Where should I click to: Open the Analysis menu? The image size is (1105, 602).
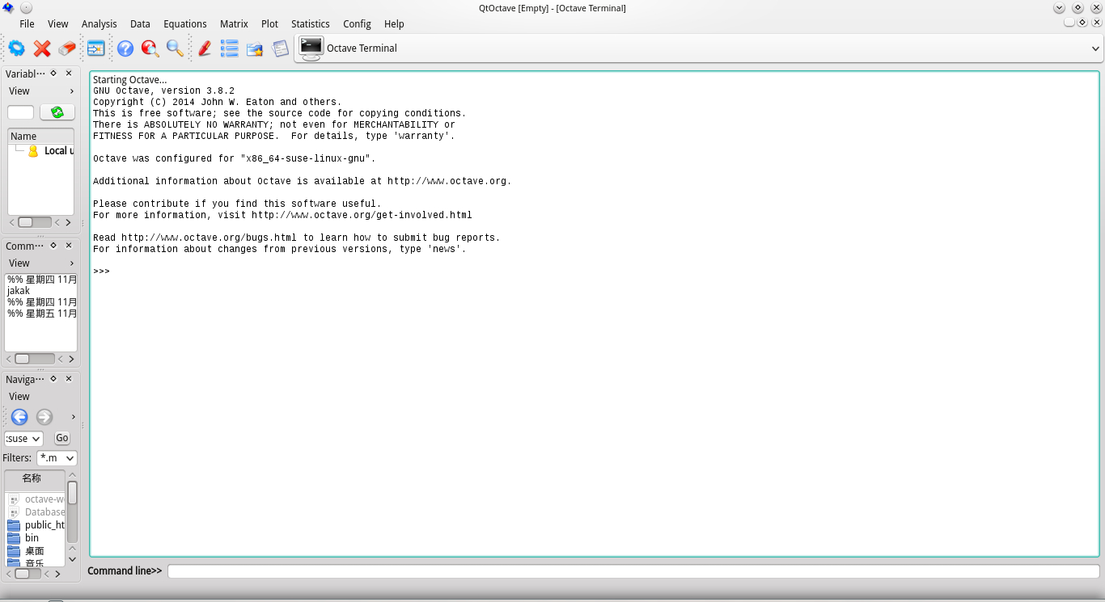click(x=99, y=24)
